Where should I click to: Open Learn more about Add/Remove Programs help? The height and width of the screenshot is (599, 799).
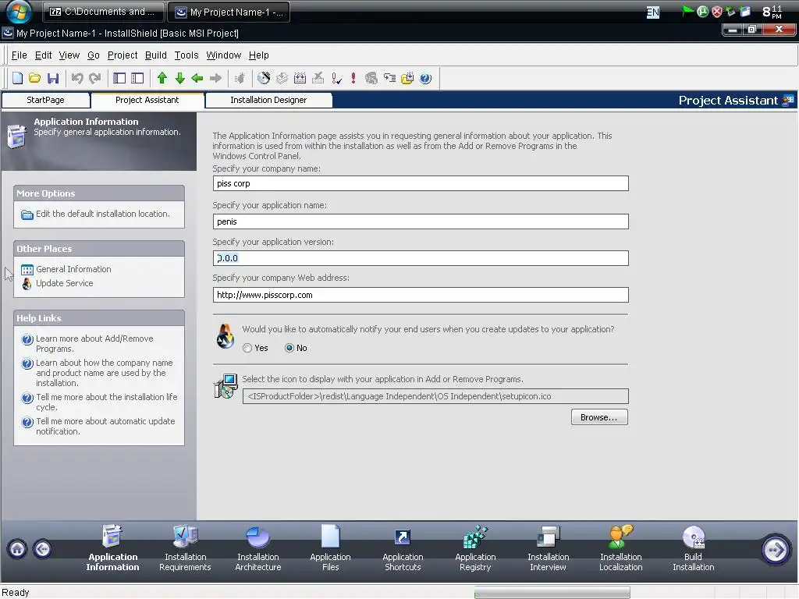pyautogui.click(x=94, y=343)
